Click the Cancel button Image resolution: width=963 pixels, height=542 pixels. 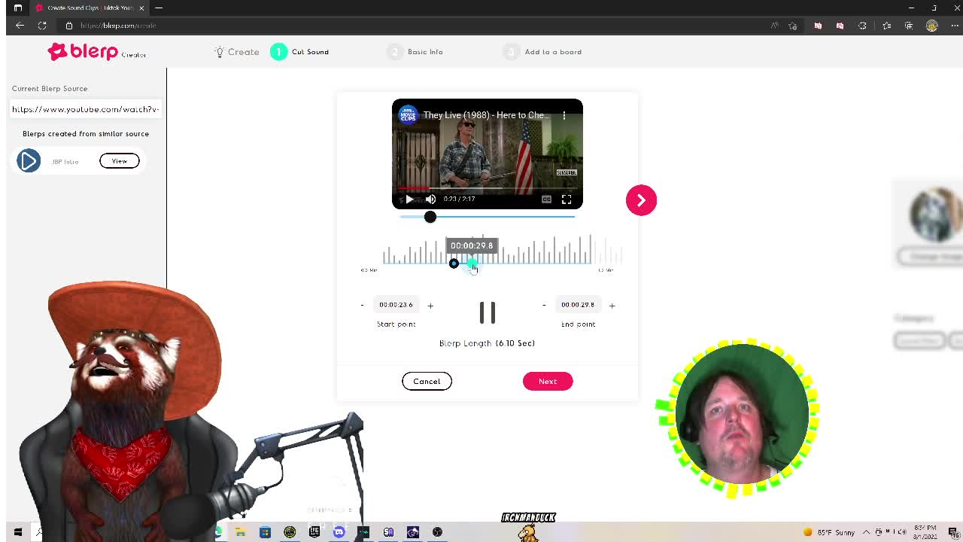[x=427, y=381]
